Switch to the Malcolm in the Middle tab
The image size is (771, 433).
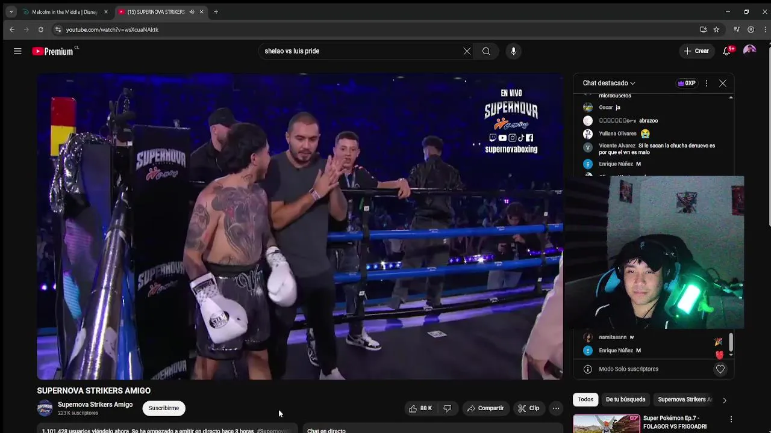[64, 12]
